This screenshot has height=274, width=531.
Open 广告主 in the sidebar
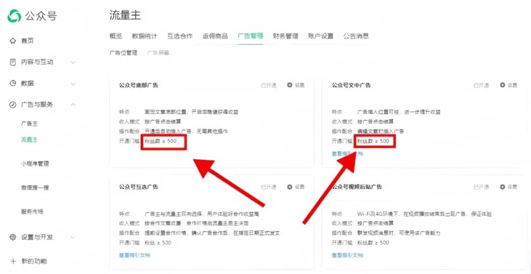click(x=29, y=123)
